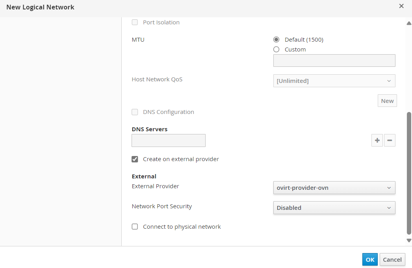Click the OK button
The width and height of the screenshot is (412, 268).
370,260
